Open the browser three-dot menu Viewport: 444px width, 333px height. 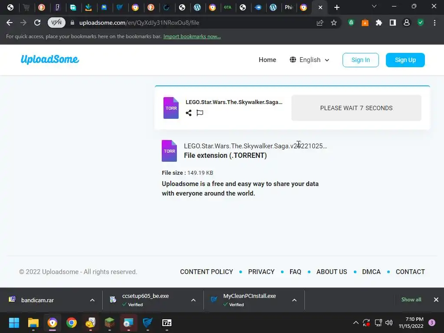tap(434, 23)
